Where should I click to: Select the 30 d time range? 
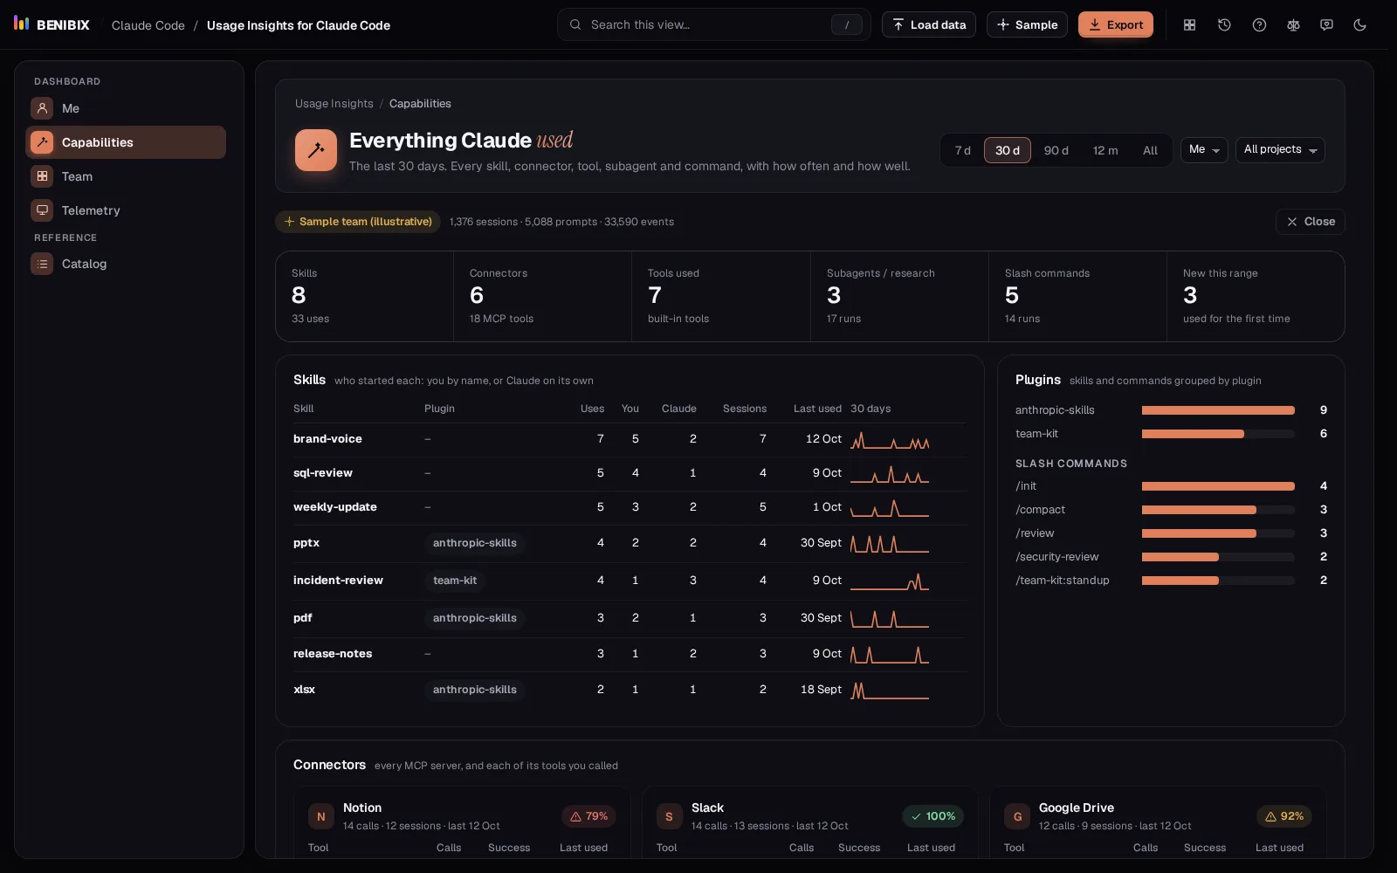coord(1008,150)
